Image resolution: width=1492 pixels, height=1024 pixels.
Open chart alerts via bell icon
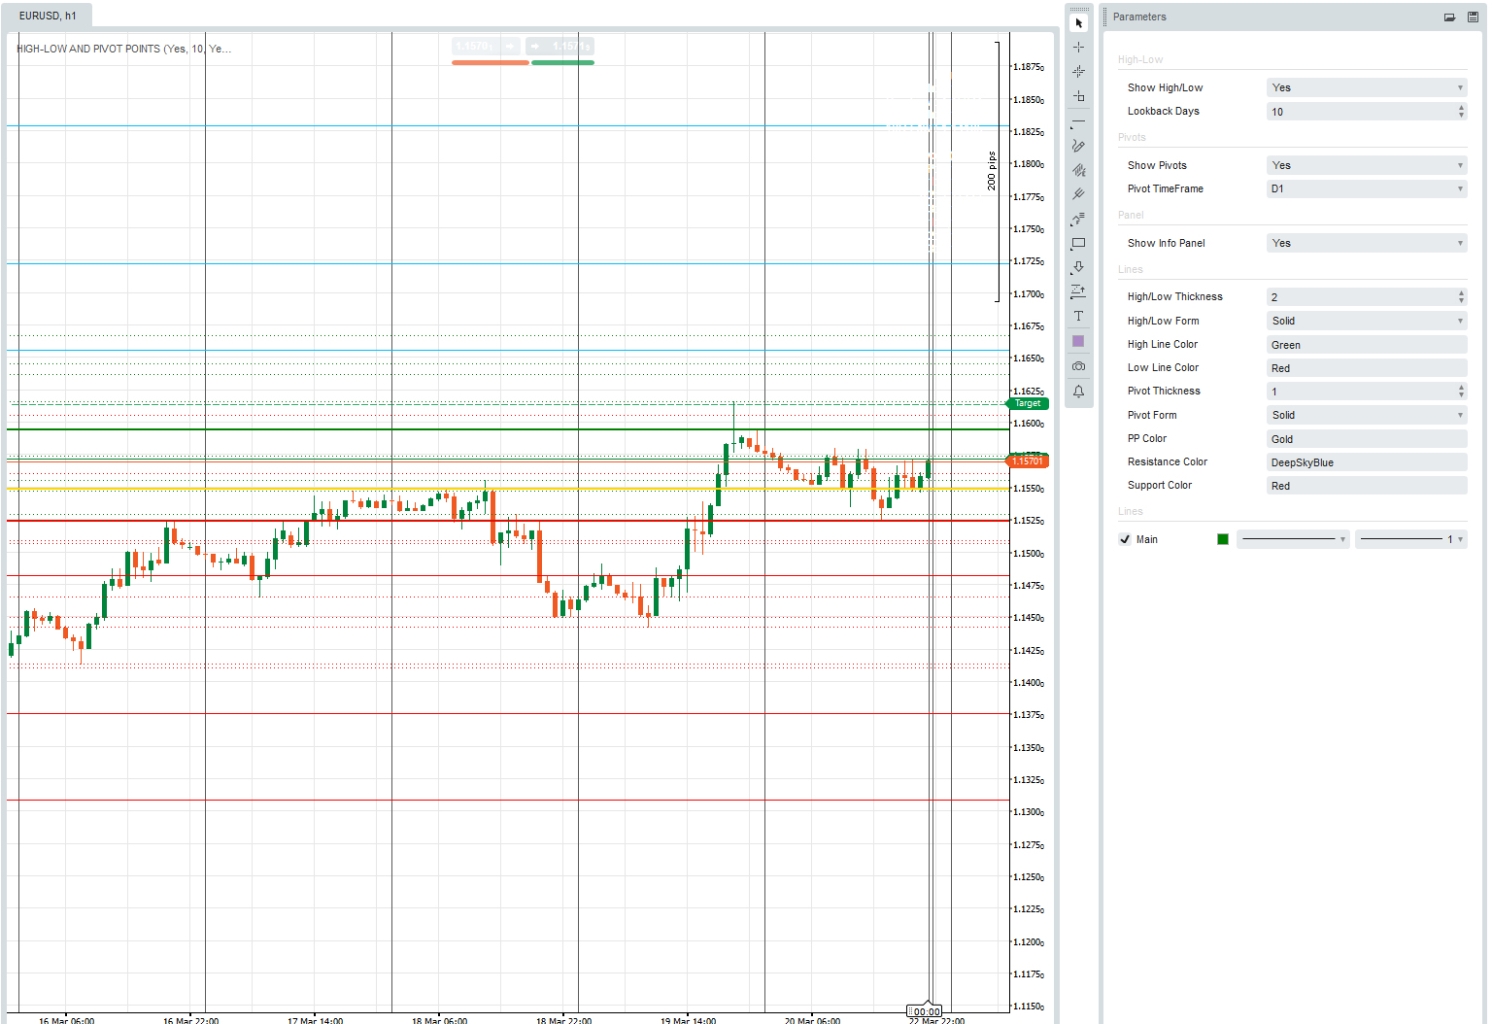pos(1078,391)
